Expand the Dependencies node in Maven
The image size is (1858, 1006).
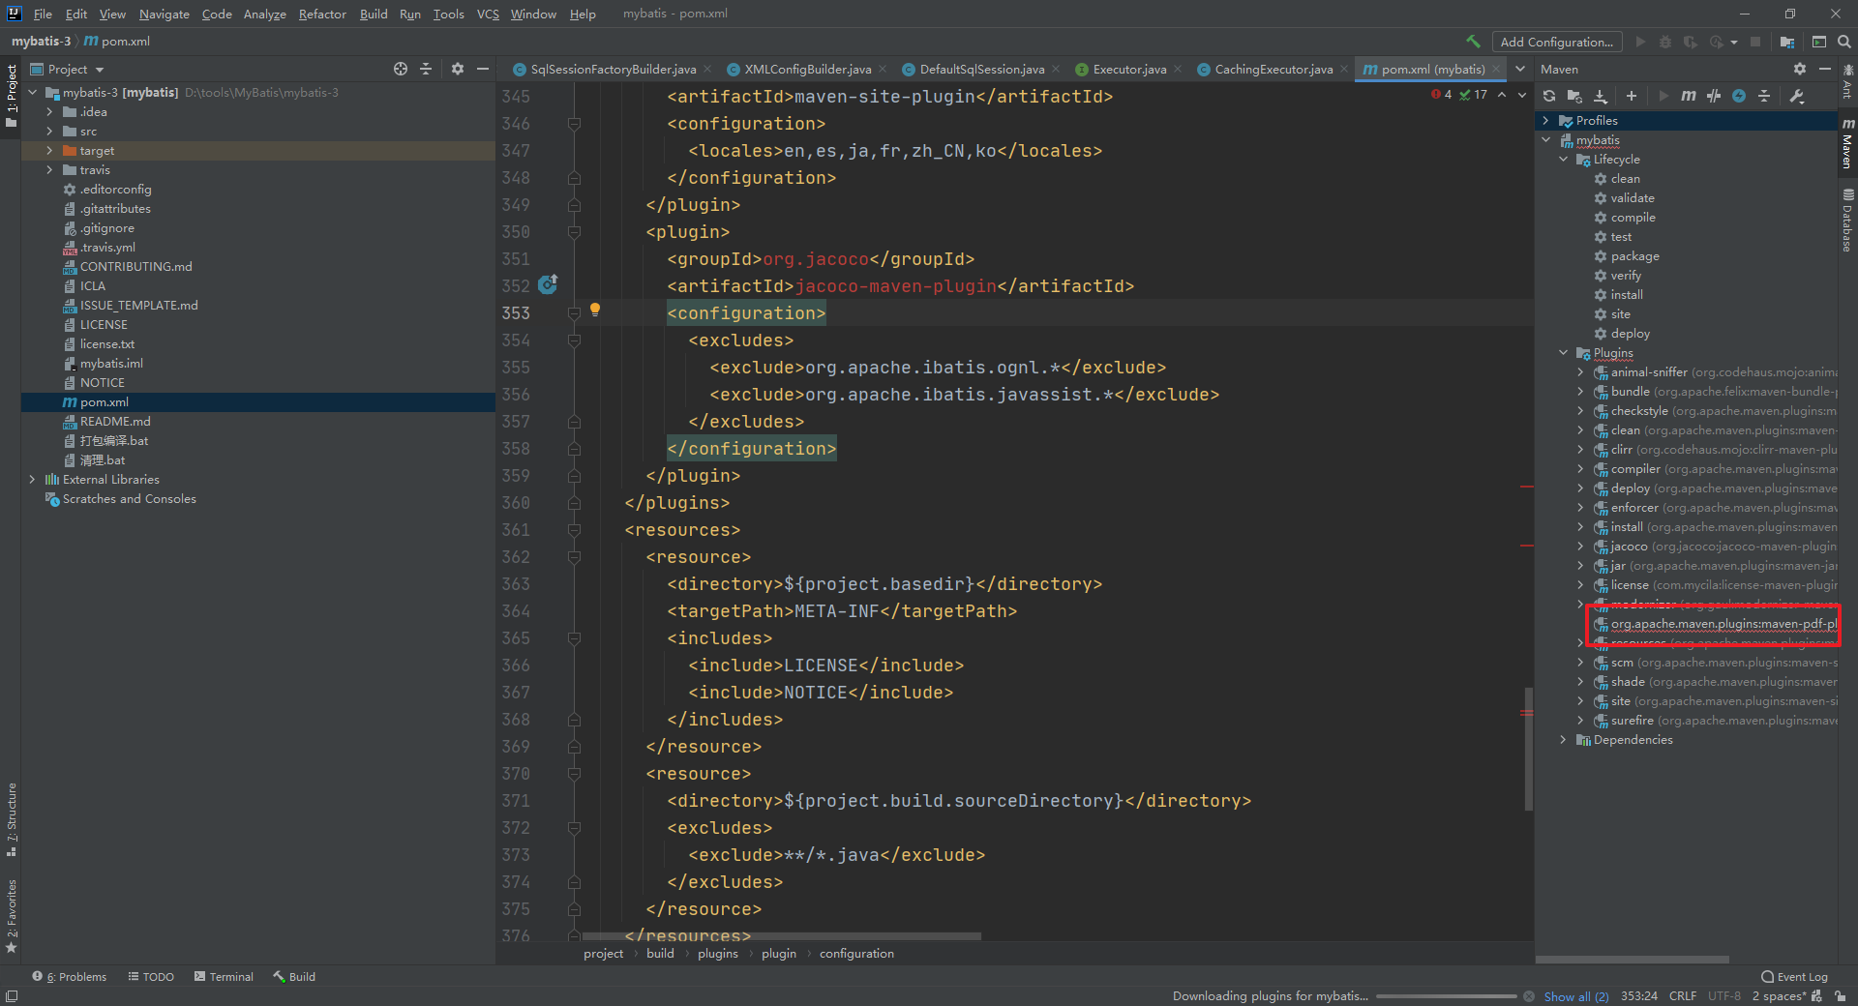pyautogui.click(x=1563, y=740)
